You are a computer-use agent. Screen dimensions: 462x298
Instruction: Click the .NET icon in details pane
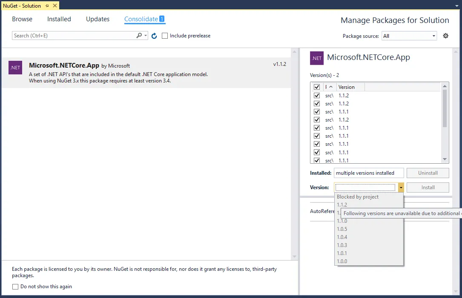tap(317, 58)
